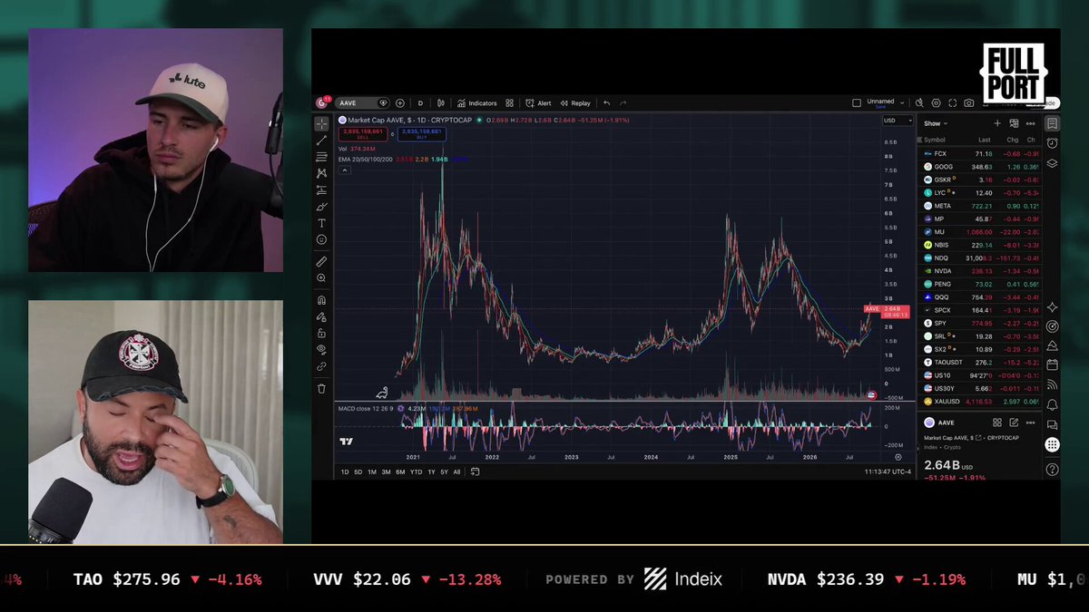The height and width of the screenshot is (612, 1089).
Task: Select the META watchlist row
Action: pos(980,206)
